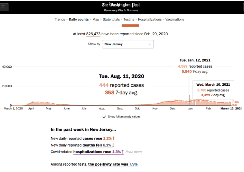Navigate to the Map section
244x172 pixels.
(x=96, y=20)
